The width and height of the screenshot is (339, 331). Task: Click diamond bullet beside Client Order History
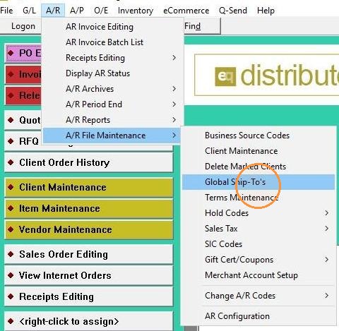click(x=11, y=162)
